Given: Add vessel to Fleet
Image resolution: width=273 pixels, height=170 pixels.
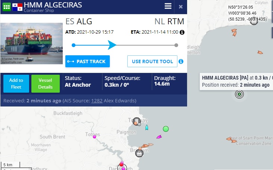Looking at the screenshot, I should [16, 83].
